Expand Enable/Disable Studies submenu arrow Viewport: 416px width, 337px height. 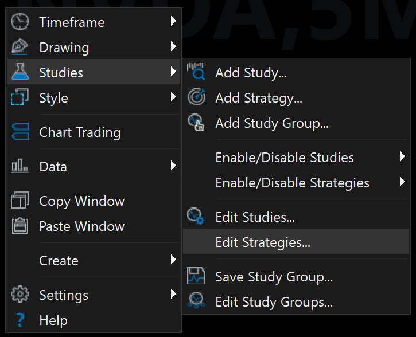coord(402,156)
